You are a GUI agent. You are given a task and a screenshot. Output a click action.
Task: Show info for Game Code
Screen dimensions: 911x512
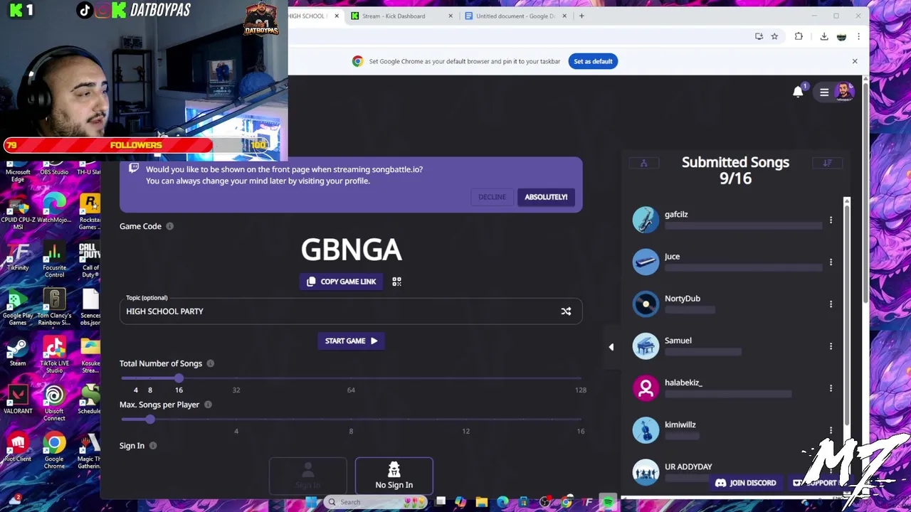tap(169, 226)
